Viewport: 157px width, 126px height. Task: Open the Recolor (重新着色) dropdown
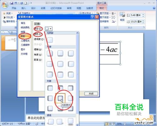(10, 21)
